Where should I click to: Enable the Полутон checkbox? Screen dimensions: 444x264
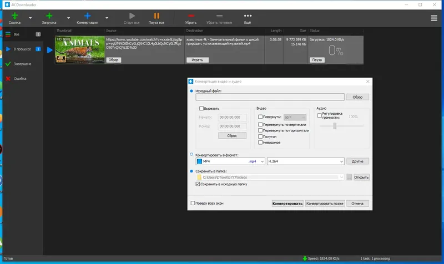click(260, 136)
